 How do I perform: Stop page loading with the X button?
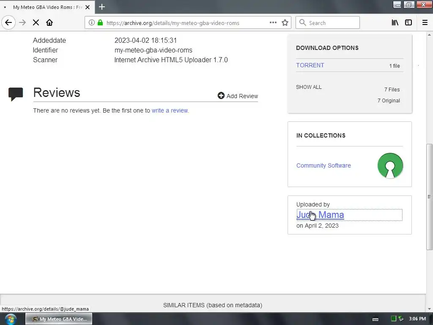[36, 23]
